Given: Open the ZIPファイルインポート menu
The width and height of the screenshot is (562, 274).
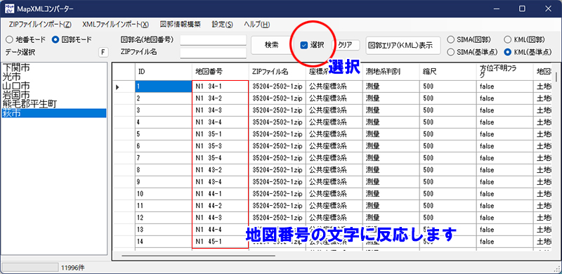Looking at the screenshot, I should click(40, 25).
